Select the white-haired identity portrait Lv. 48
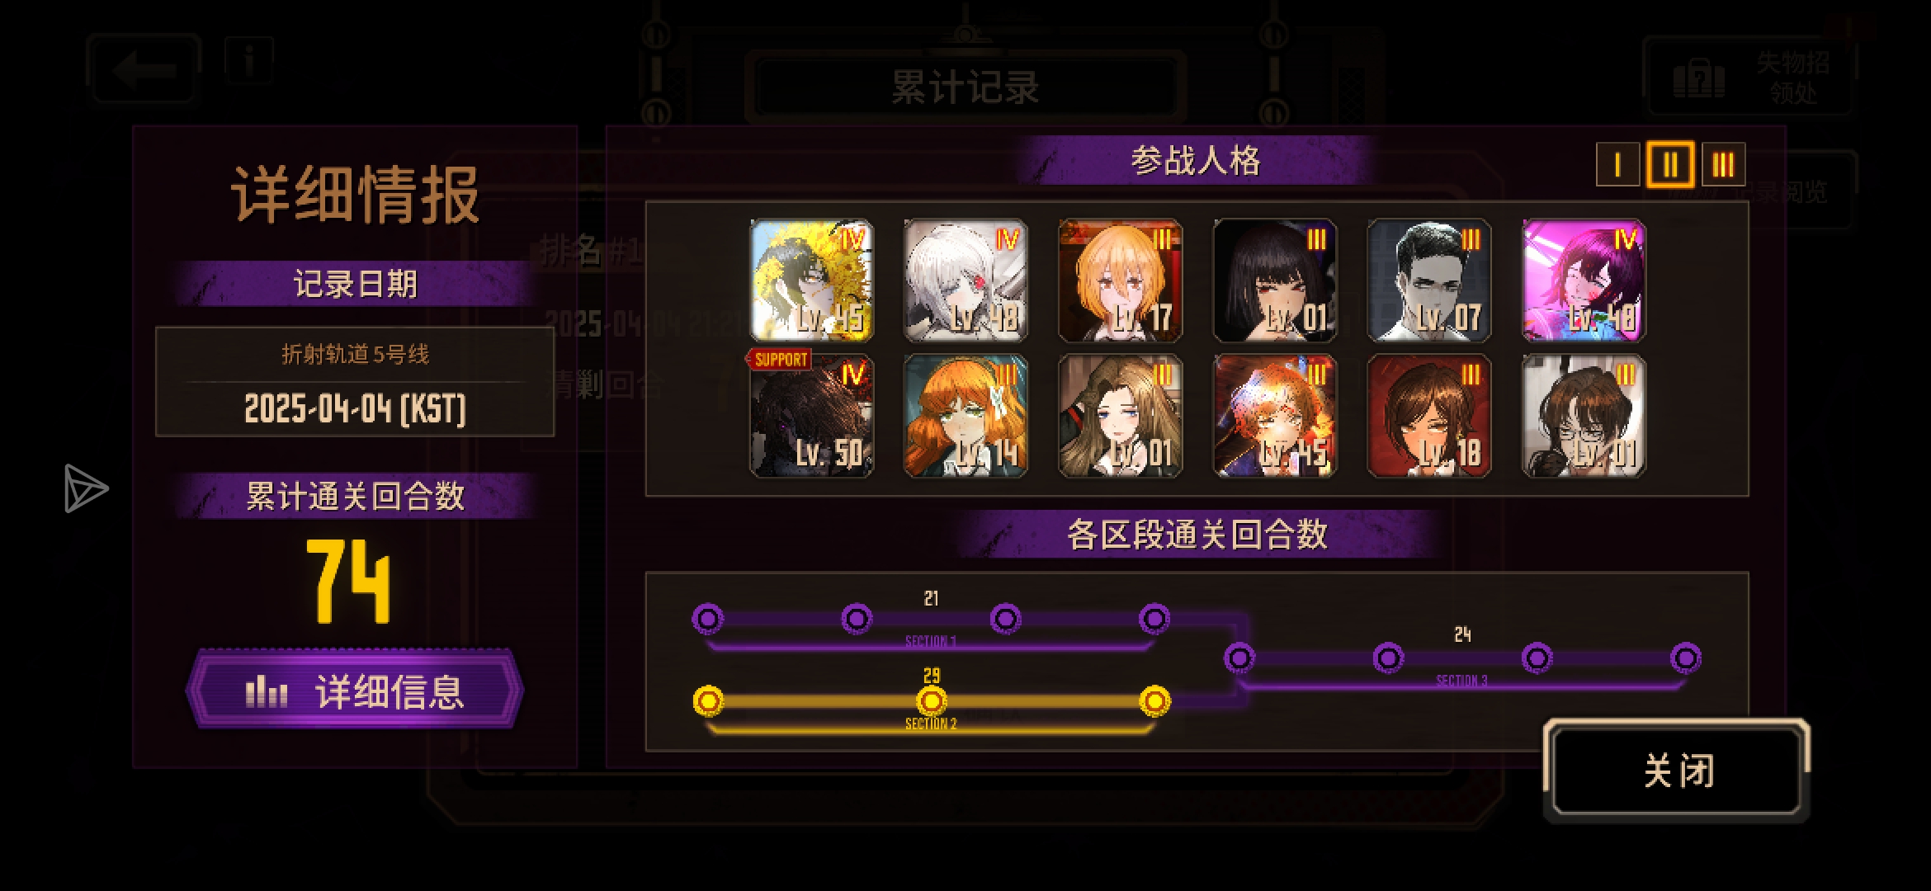This screenshot has width=1931, height=891. tap(965, 280)
